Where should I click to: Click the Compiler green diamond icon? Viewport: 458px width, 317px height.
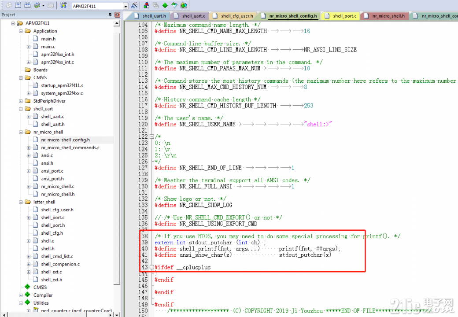click(27, 295)
